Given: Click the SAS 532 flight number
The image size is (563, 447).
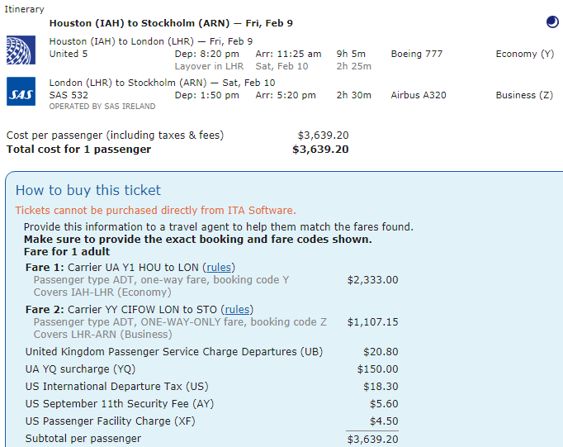Looking at the screenshot, I should [x=69, y=95].
